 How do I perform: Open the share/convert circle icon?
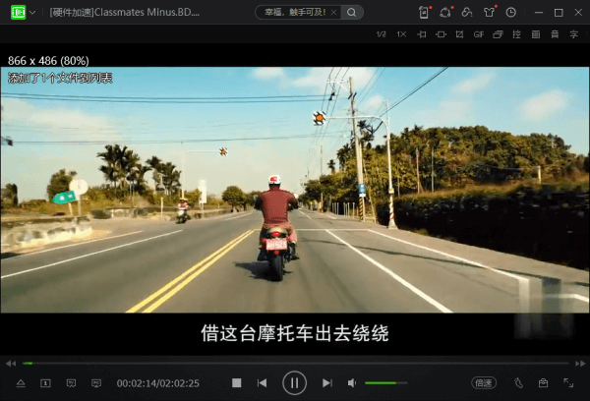coord(445,13)
